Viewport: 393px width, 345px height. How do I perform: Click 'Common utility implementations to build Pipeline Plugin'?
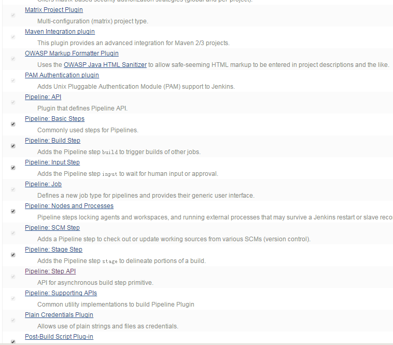coord(116,305)
